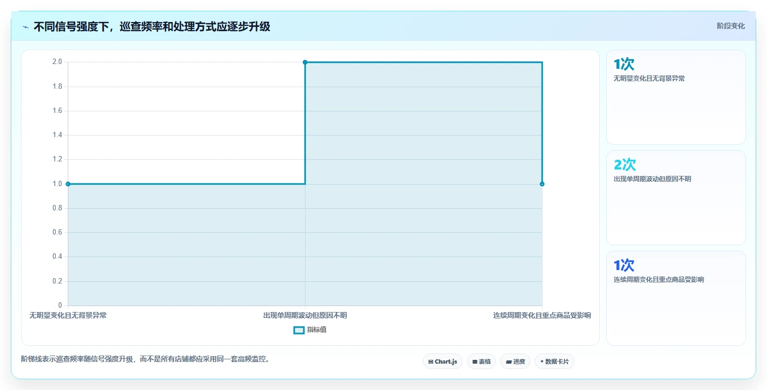
Task: Click card caption 出现单周期波动但原因不明
Action: pyautogui.click(x=652, y=179)
